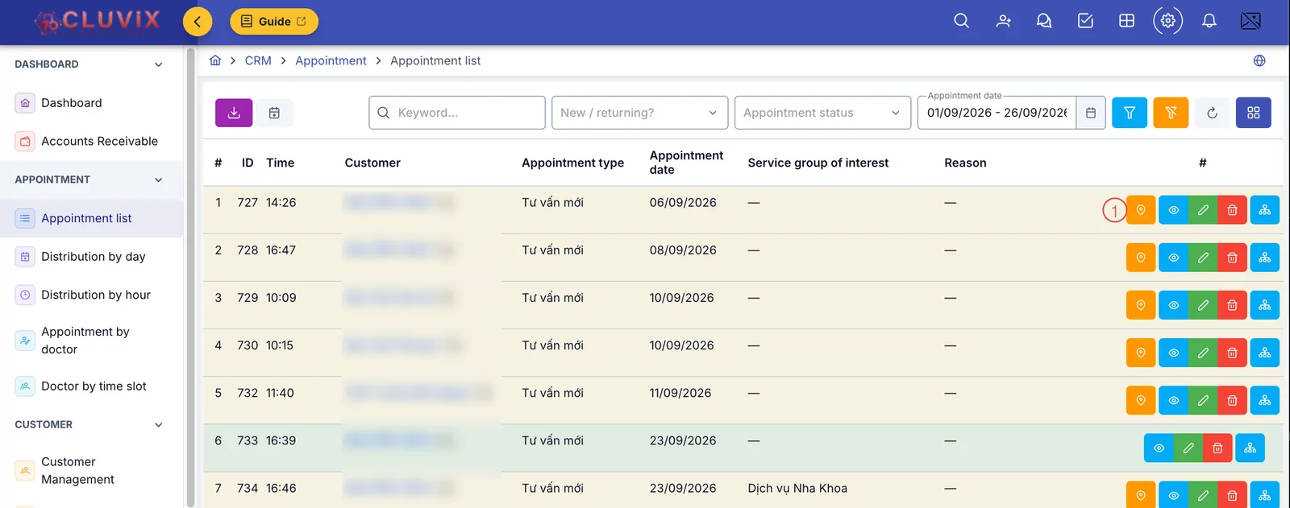The image size is (1290, 508).
Task: Open the search icon in top bar
Action: coord(961,21)
